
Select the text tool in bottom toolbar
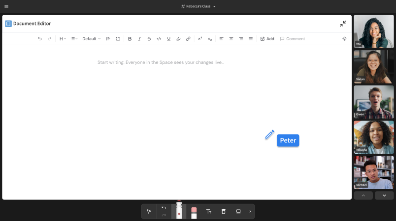pos(209,212)
